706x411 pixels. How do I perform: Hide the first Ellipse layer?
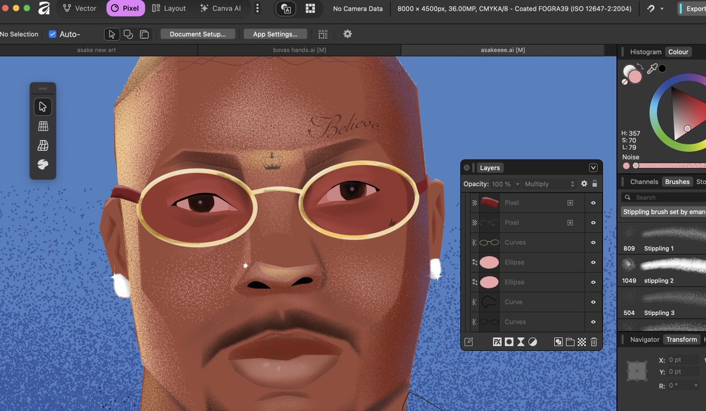point(593,262)
